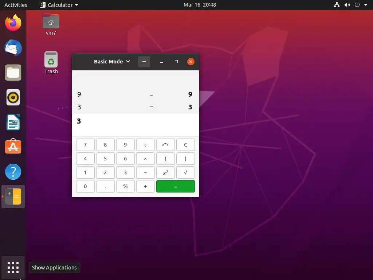
Task: Click the divide operator button
Action: click(145, 145)
